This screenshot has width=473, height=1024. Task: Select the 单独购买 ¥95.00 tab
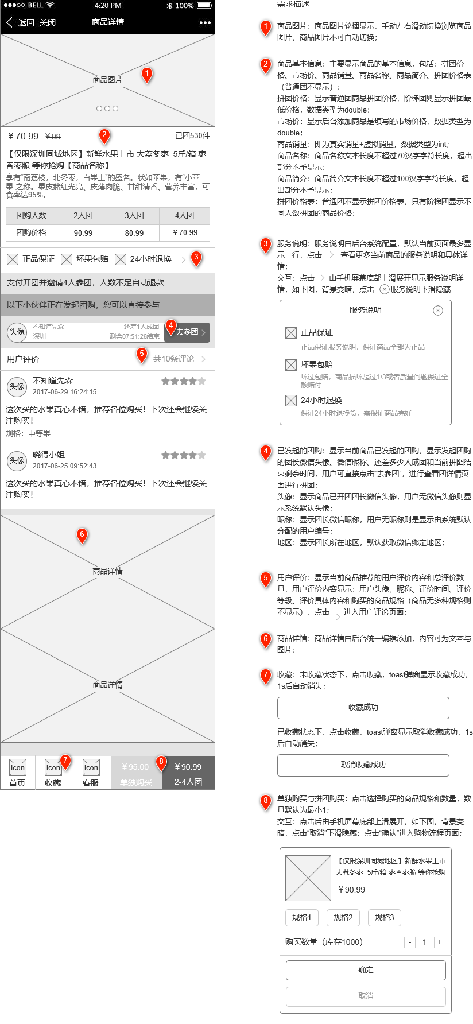tap(136, 773)
